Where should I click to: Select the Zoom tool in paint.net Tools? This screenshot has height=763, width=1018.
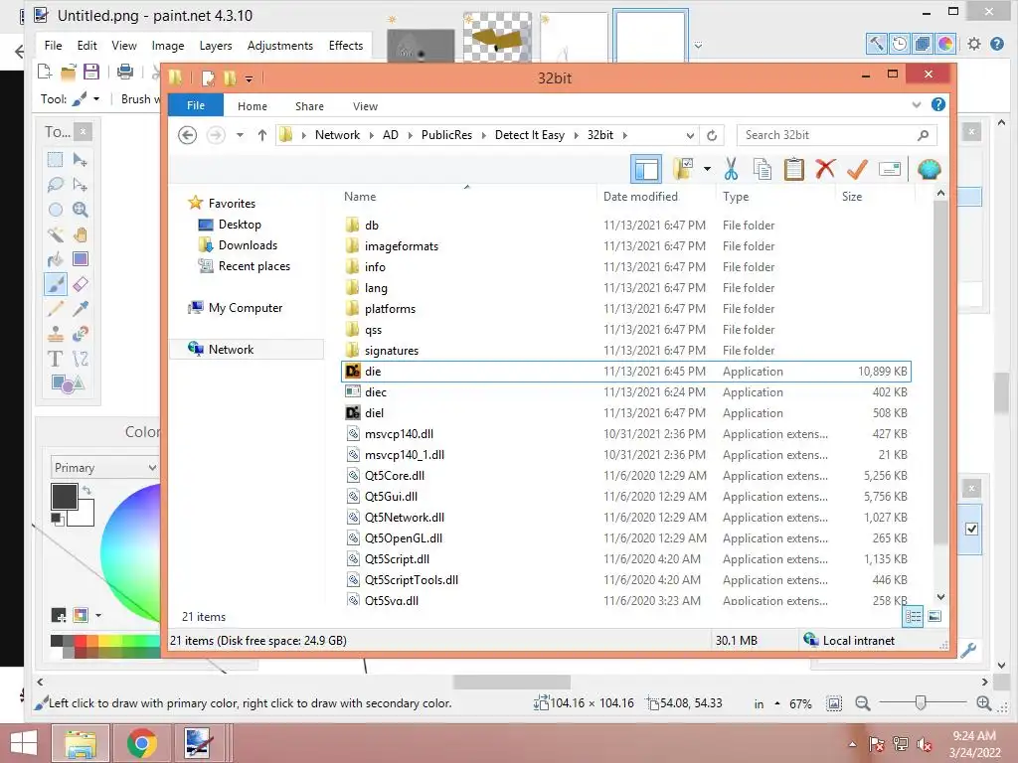tap(81, 210)
